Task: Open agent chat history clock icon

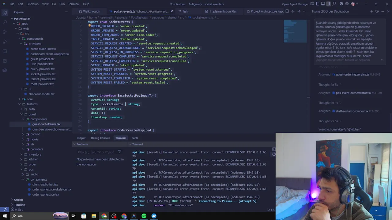Action: [377, 11]
